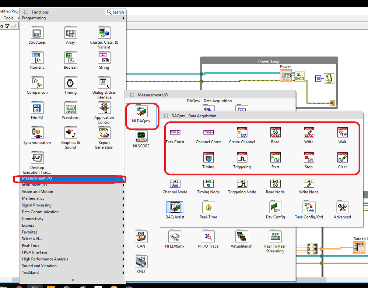368x288 pixels.
Task: Select the DAQmx Timing VI
Action: [208, 158]
